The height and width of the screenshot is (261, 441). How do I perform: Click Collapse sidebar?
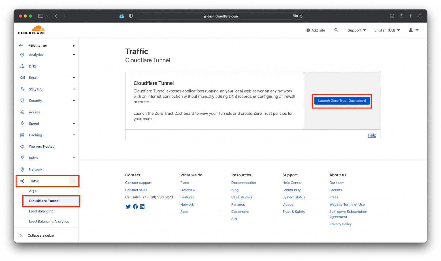[x=41, y=235]
